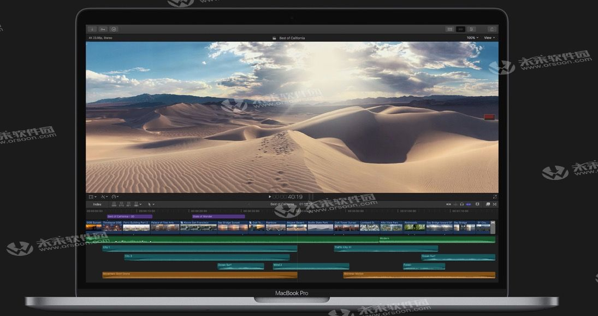Open clip appearance filmstrip settings
This screenshot has width=598, height=316.
[x=477, y=204]
